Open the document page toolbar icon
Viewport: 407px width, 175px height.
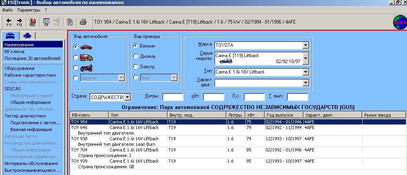tap(70, 22)
